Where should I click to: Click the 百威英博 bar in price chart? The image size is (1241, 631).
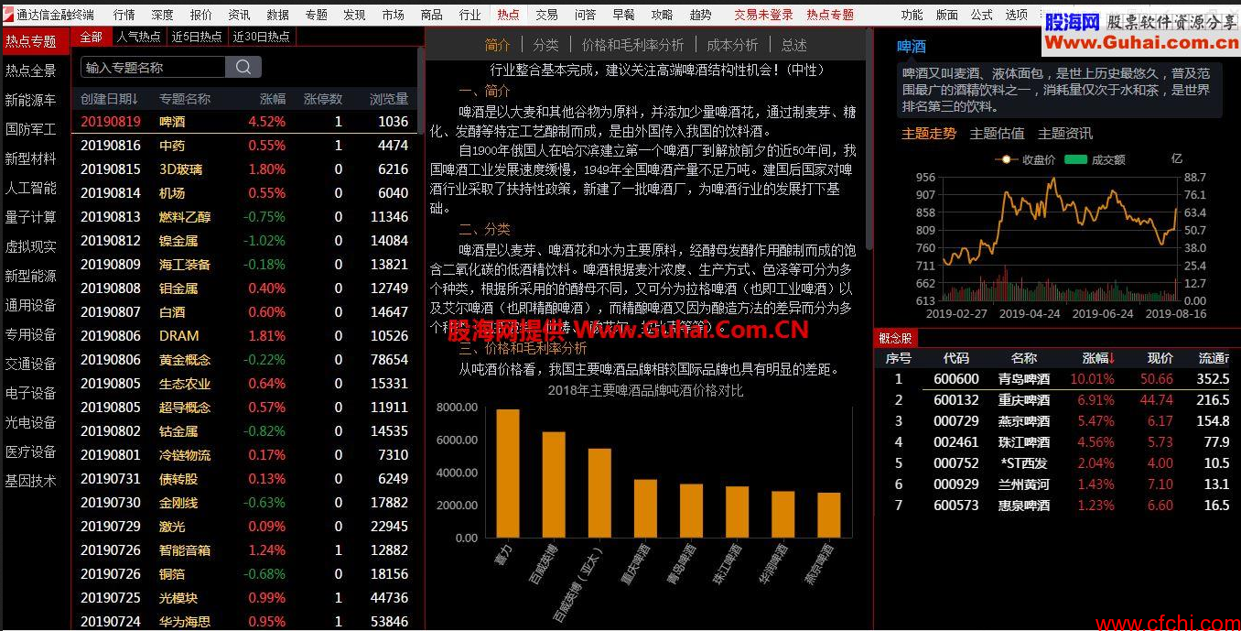pyautogui.click(x=554, y=484)
